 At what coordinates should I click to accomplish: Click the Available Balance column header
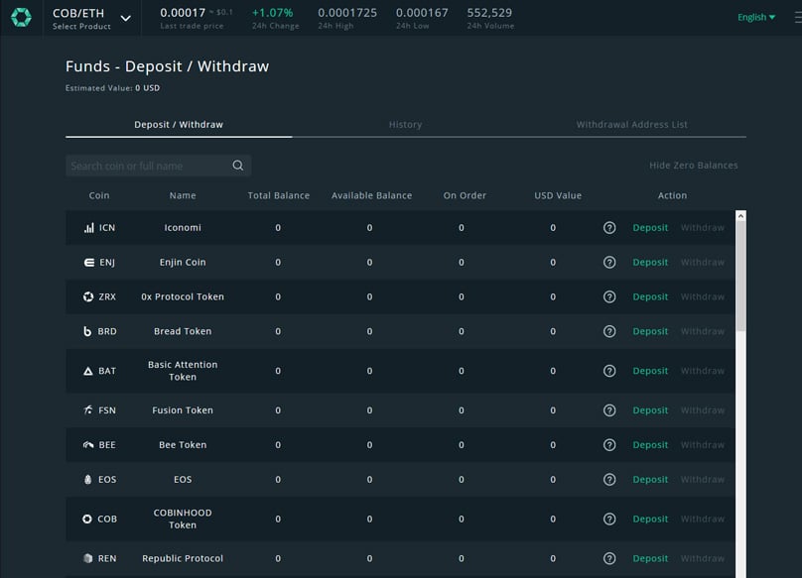click(371, 195)
